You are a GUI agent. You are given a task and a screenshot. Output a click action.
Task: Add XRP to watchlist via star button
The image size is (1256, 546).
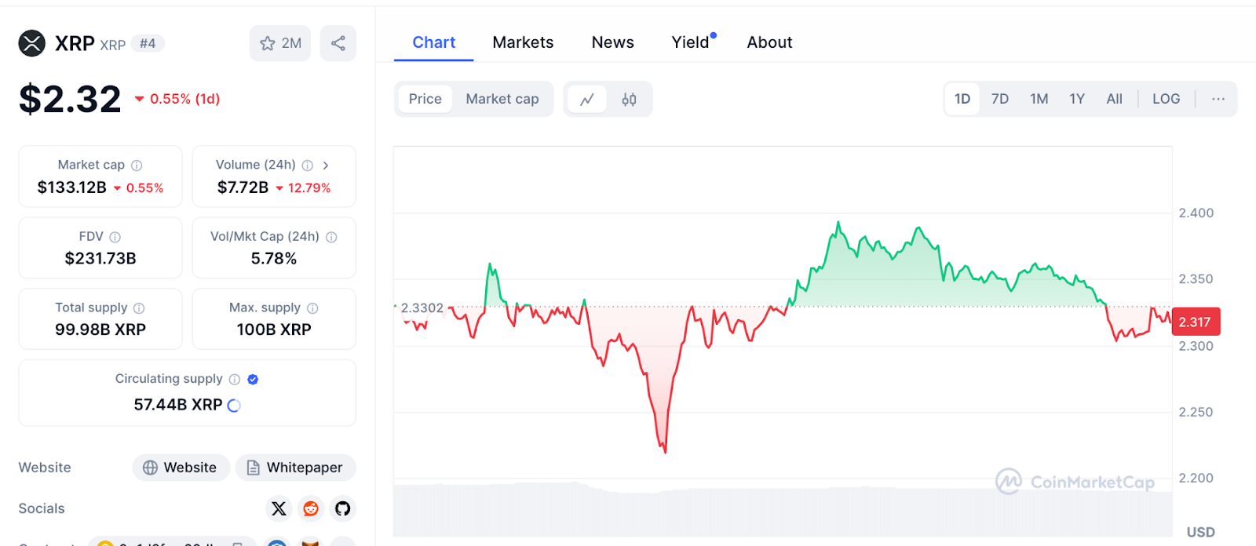[x=280, y=43]
